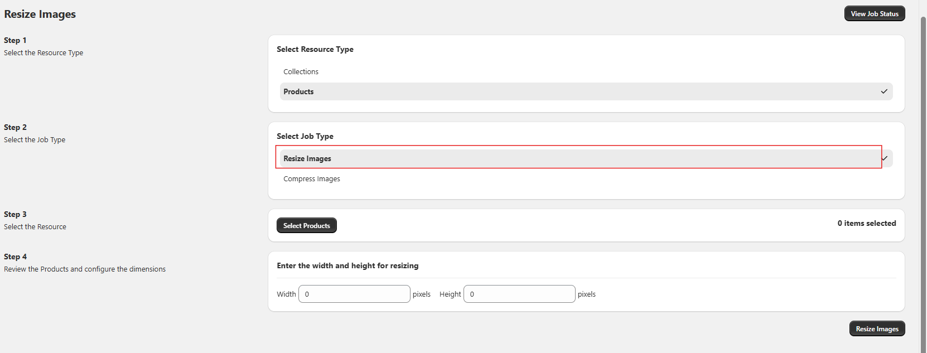This screenshot has width=927, height=353.
Task: Submit with the bottom Resize Images button
Action: [877, 329]
